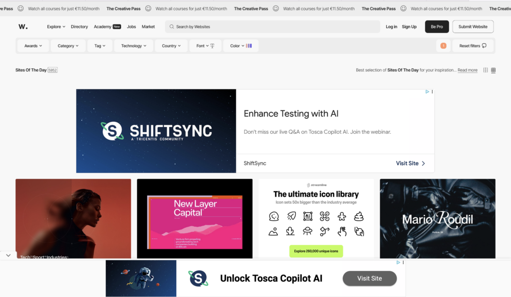Switch to the small grid view icon
The width and height of the screenshot is (511, 297).
tap(486, 70)
